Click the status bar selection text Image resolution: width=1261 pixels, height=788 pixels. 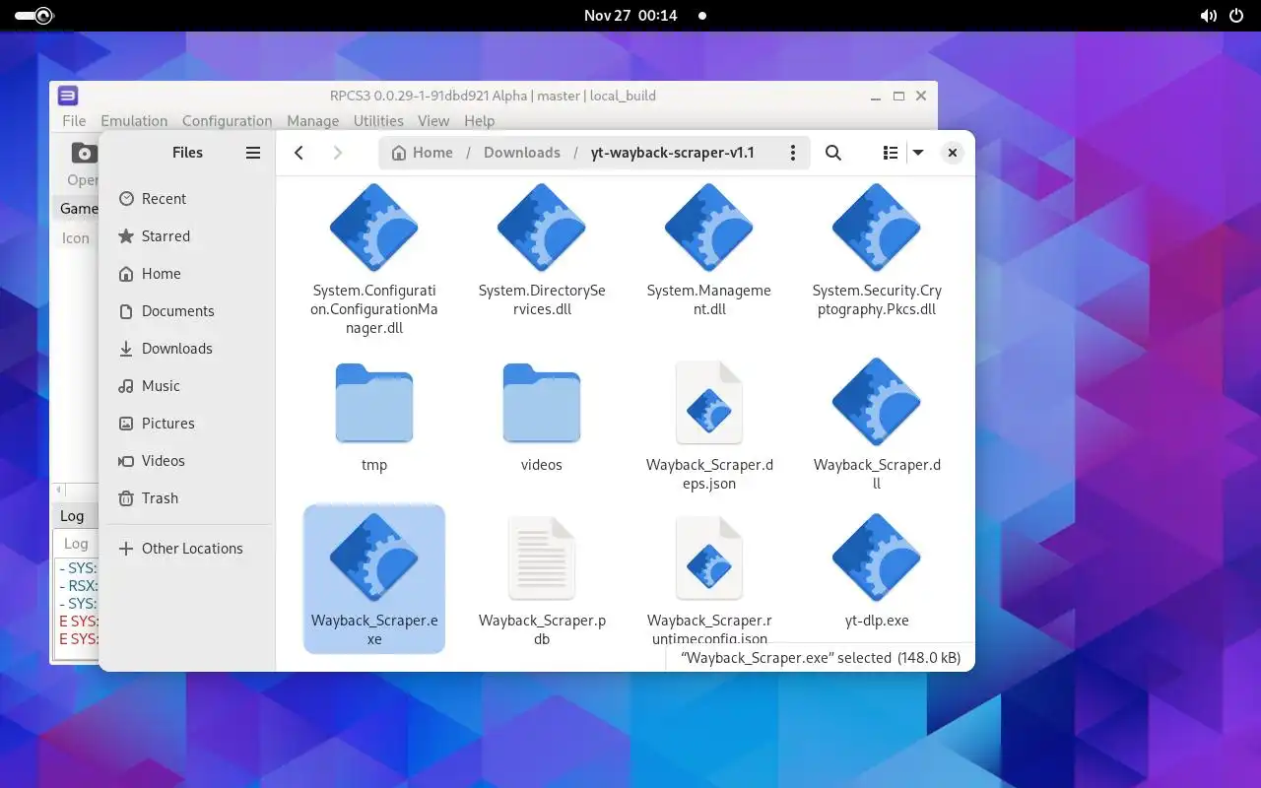(x=821, y=658)
